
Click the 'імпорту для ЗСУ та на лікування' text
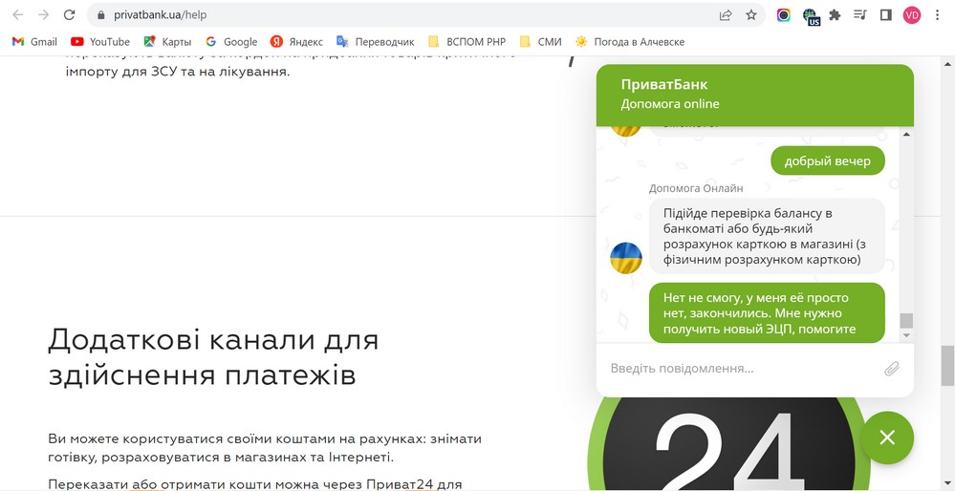point(177,72)
